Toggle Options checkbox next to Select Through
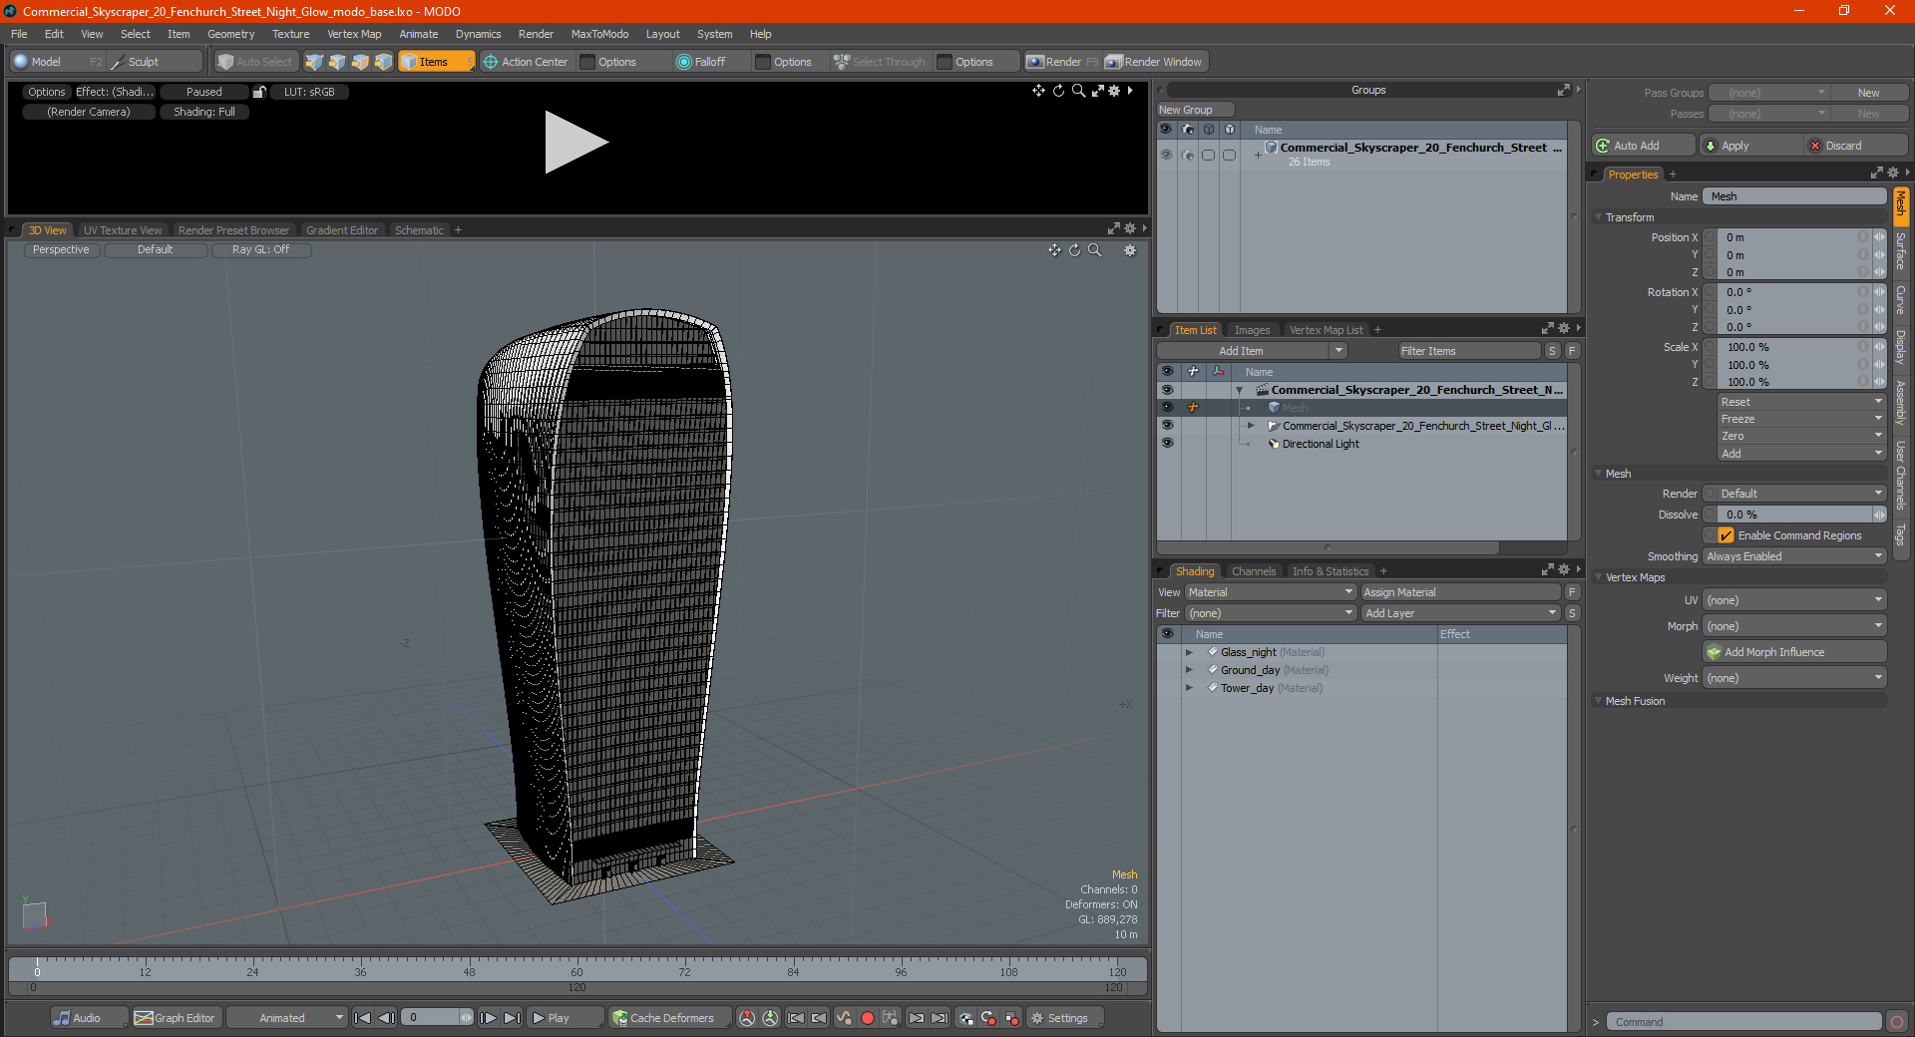 pos(945,62)
